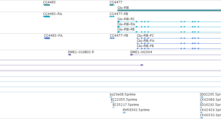Select the CG4483 gene arrow glyph
This screenshot has width=221, height=119.
click(46, 5)
